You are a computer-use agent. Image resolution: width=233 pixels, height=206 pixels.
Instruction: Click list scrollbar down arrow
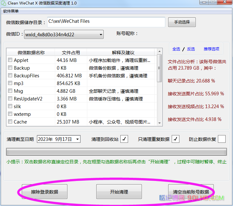click(x=160, y=123)
